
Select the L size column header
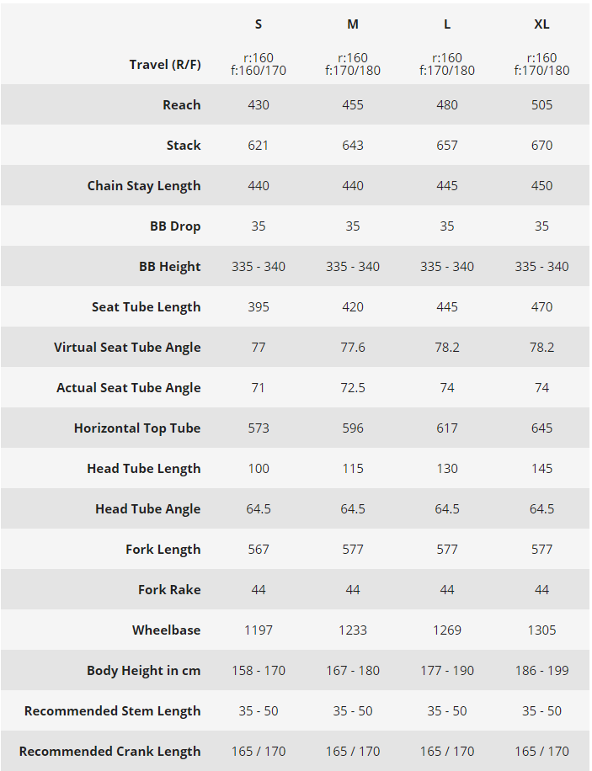(x=447, y=24)
